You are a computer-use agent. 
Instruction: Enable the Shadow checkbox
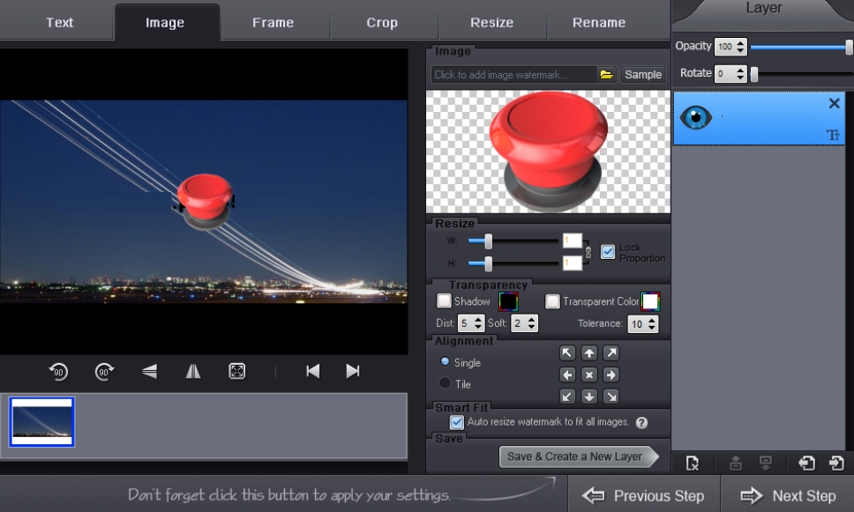coord(445,301)
